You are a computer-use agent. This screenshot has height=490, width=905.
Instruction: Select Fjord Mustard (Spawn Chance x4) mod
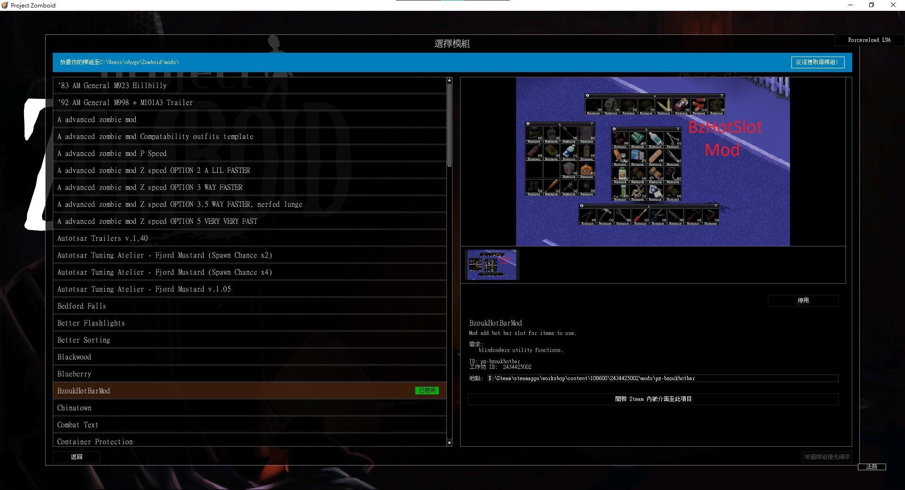click(x=250, y=272)
